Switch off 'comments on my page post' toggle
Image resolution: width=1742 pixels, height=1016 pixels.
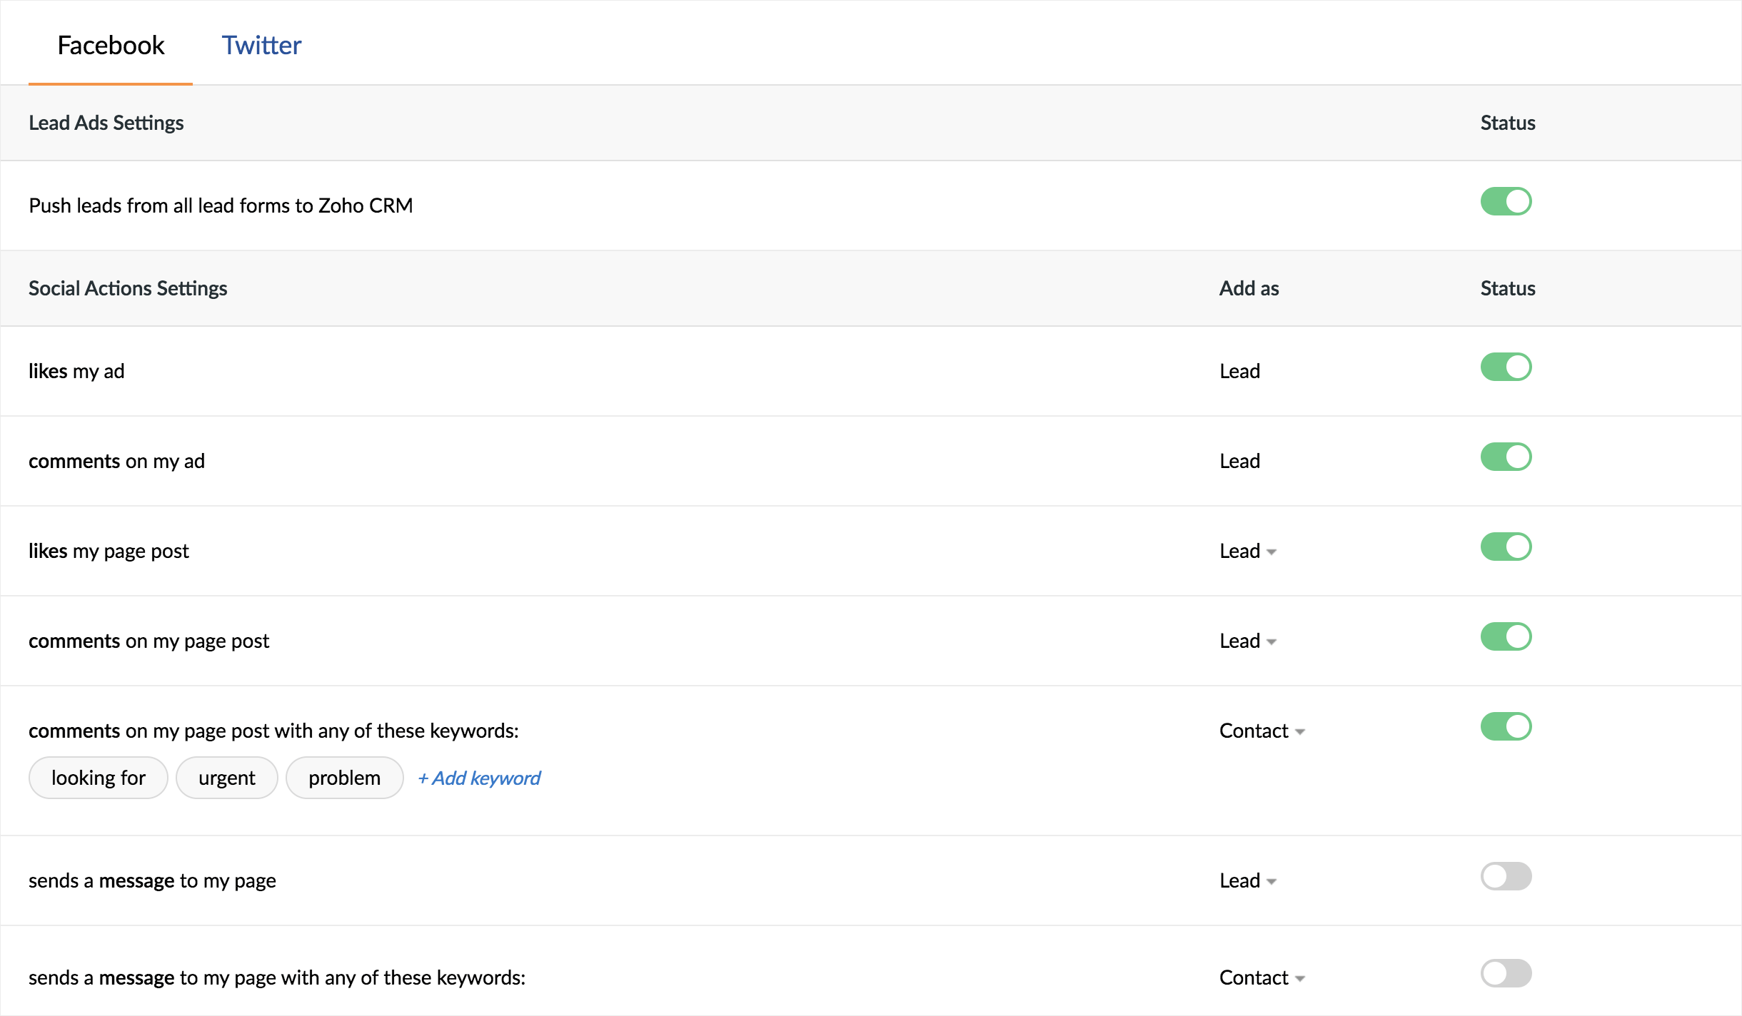tap(1506, 636)
